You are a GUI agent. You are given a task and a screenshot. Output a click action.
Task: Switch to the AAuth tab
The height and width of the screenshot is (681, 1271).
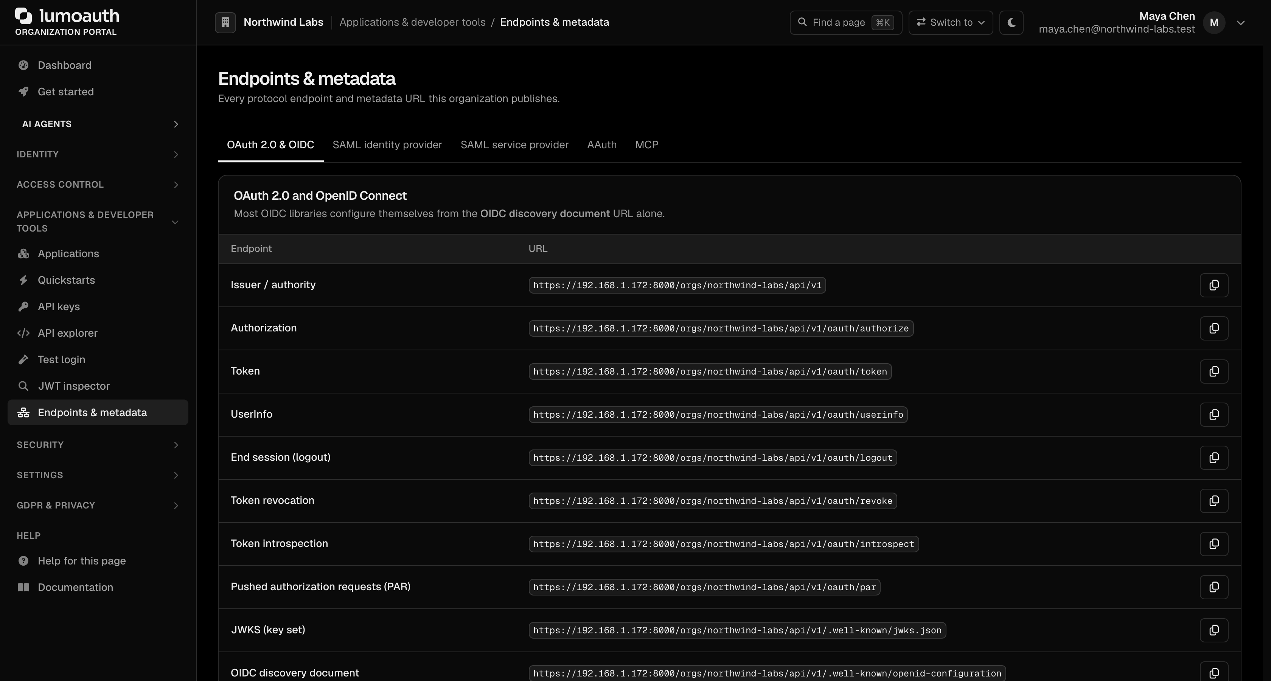[x=601, y=145]
